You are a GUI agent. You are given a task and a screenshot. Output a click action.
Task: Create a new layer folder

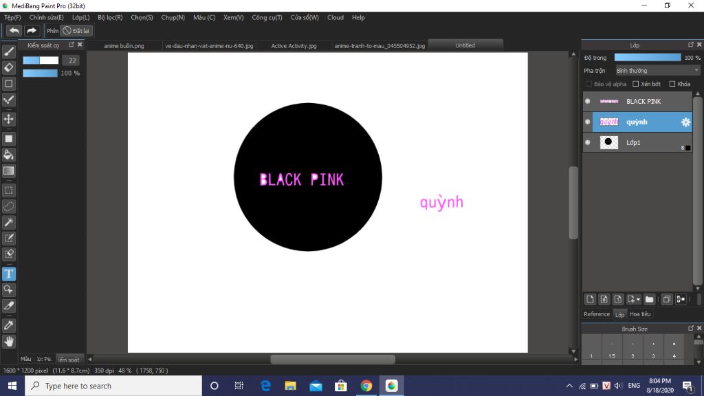click(649, 299)
